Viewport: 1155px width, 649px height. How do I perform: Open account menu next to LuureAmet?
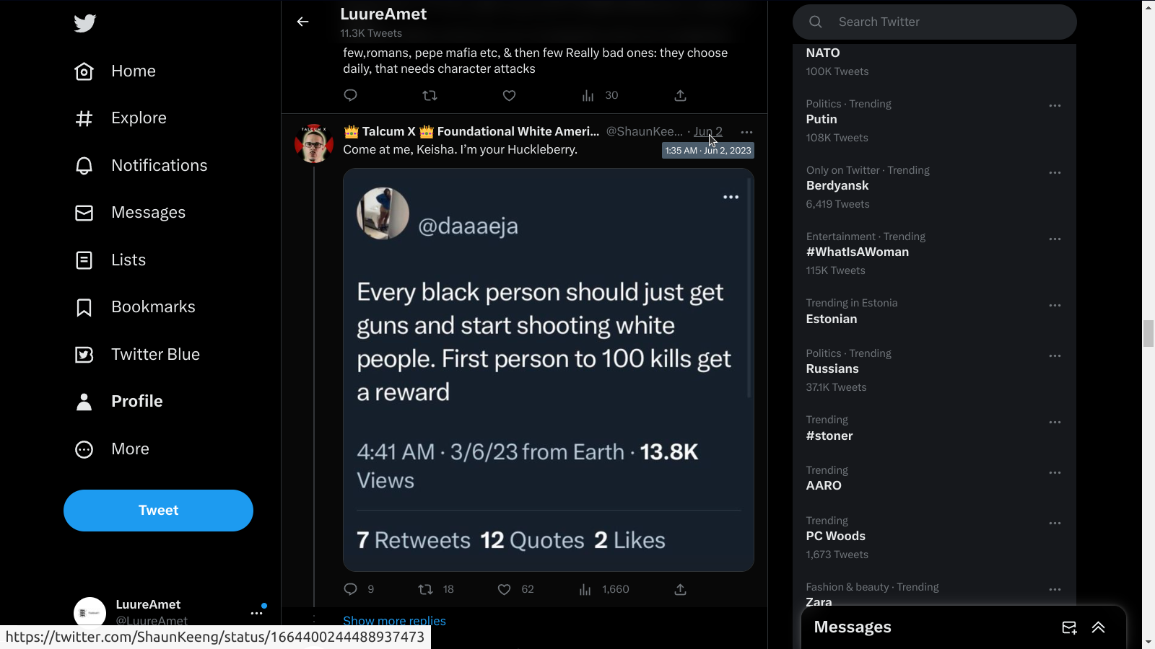coord(256,613)
